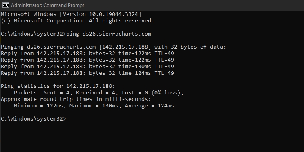Click the Packets Sent = 4 line
Viewport: 304px width, 152px height.
tap(99, 93)
